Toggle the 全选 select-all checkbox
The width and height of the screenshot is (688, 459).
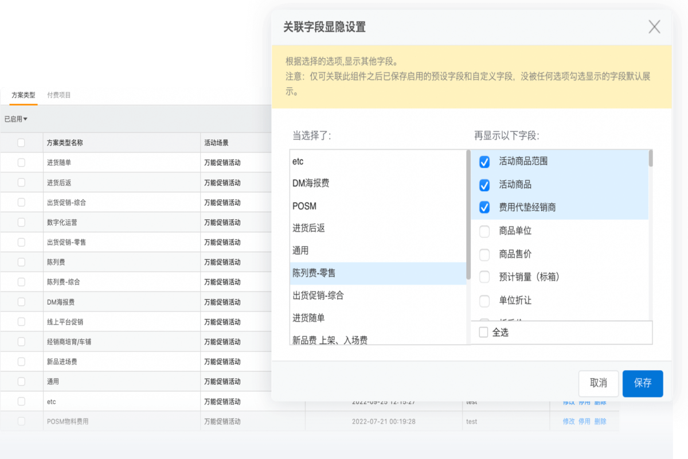pyautogui.click(x=483, y=332)
